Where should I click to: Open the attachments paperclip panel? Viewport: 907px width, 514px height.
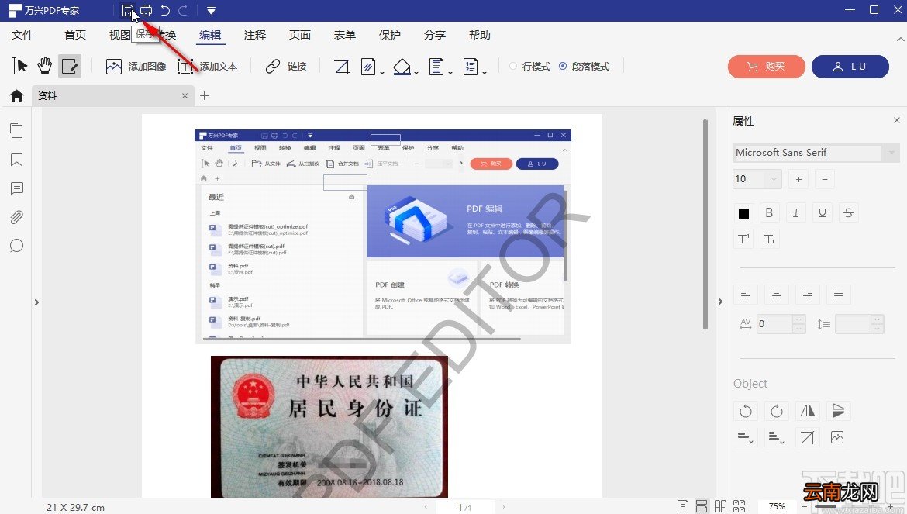16,217
